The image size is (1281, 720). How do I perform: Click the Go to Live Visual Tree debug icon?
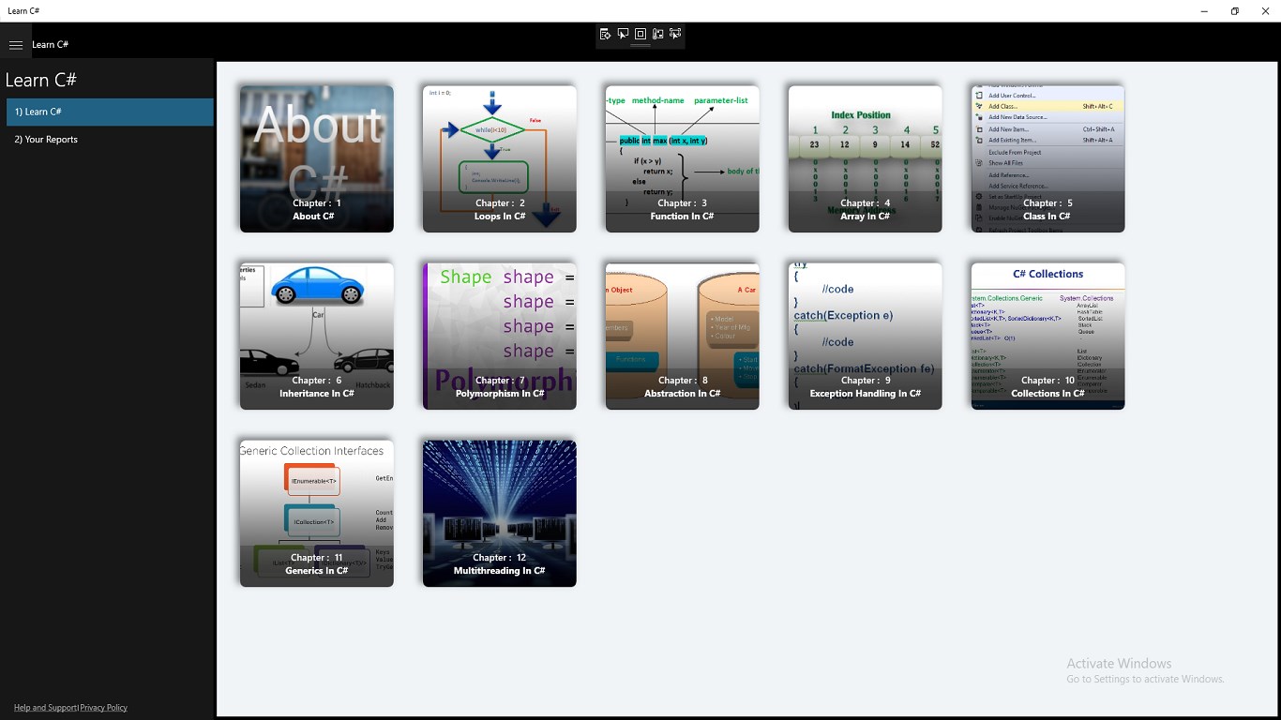pos(605,34)
